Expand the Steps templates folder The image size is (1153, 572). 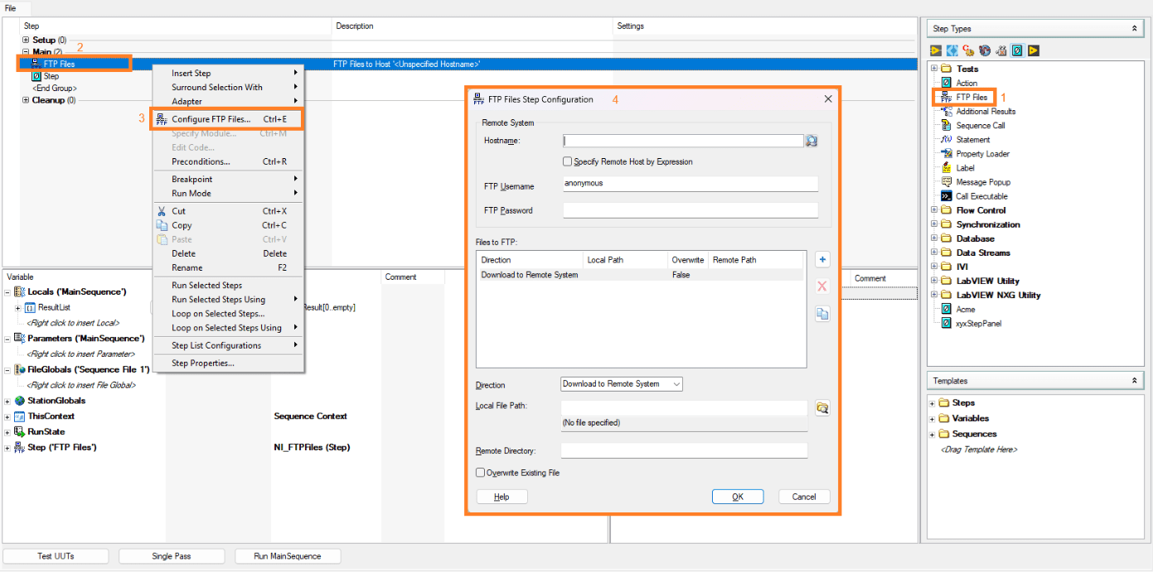click(933, 403)
